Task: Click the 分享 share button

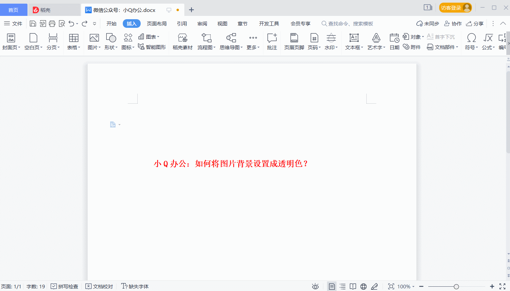Action: [475, 24]
